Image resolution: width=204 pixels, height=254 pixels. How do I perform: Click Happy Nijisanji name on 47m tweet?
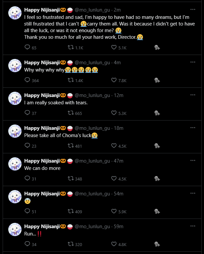click(x=42, y=161)
